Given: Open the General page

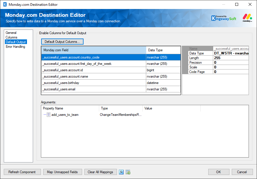Looking at the screenshot, I should (x=11, y=33).
